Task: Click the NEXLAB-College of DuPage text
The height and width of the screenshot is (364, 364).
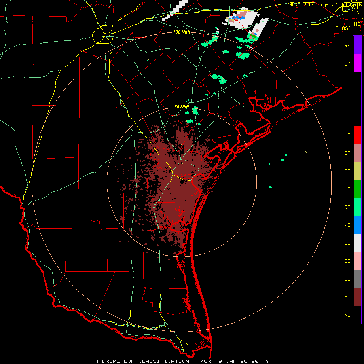Action: coord(324,4)
